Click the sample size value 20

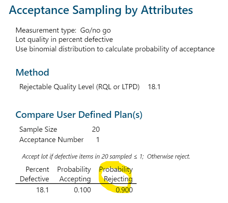tap(96, 130)
